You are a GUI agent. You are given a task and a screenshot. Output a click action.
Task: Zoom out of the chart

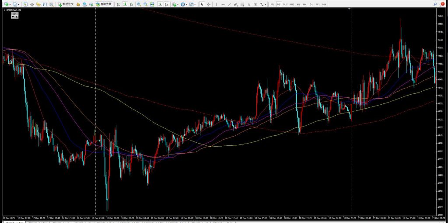(145, 4)
